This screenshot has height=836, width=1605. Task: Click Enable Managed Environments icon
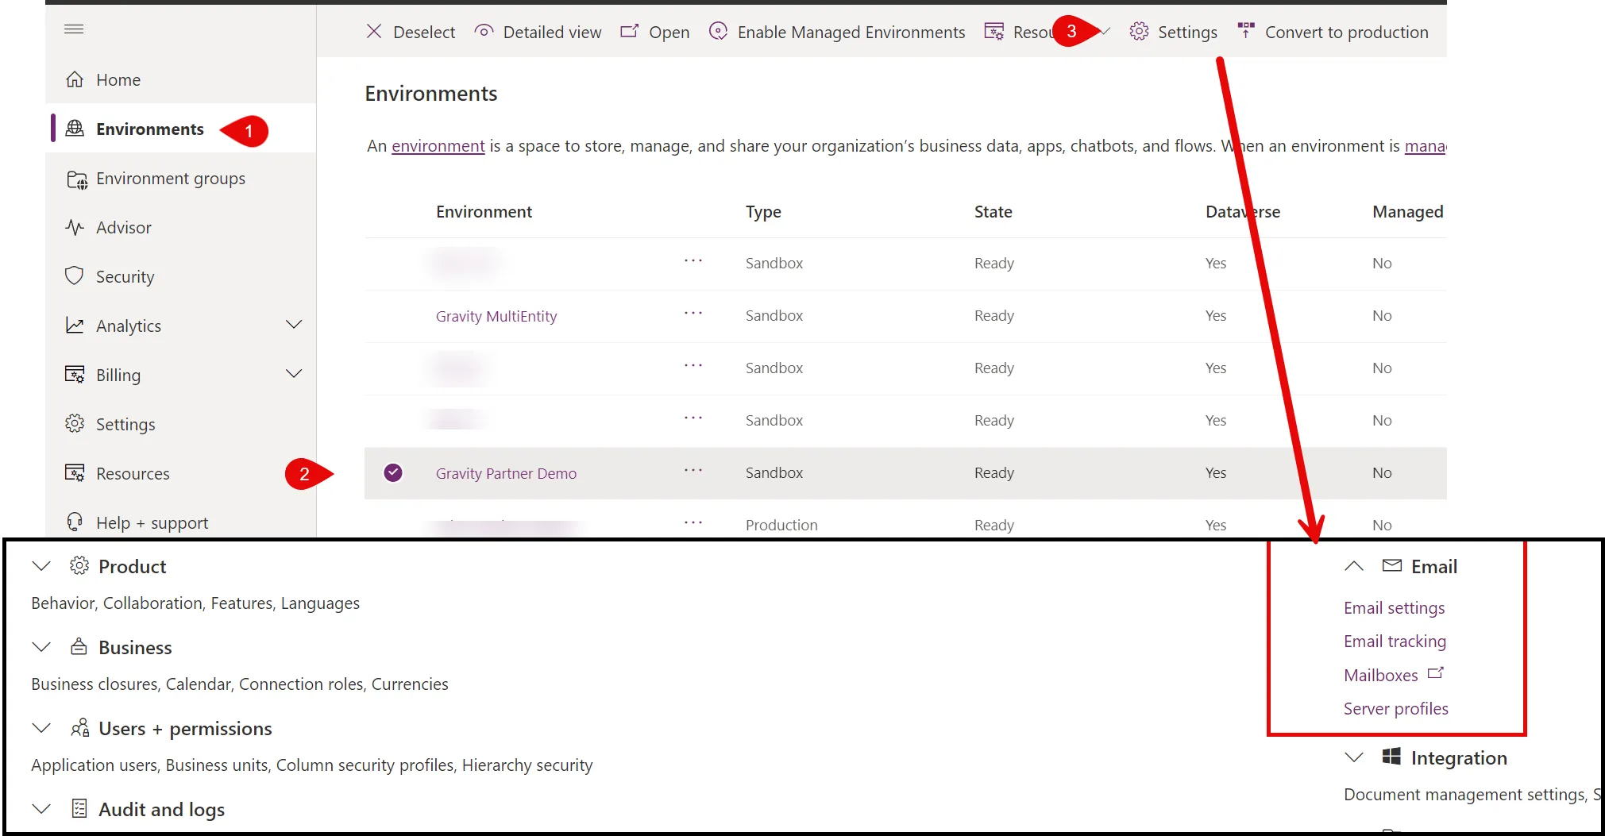pos(718,31)
